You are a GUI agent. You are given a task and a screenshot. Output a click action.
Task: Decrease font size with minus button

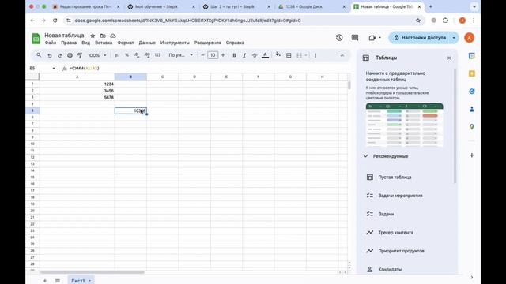202,55
